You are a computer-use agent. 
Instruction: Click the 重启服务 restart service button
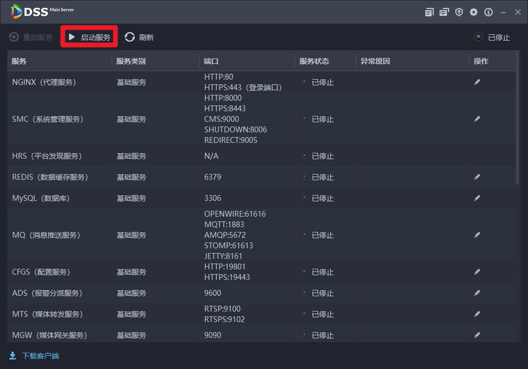point(31,37)
